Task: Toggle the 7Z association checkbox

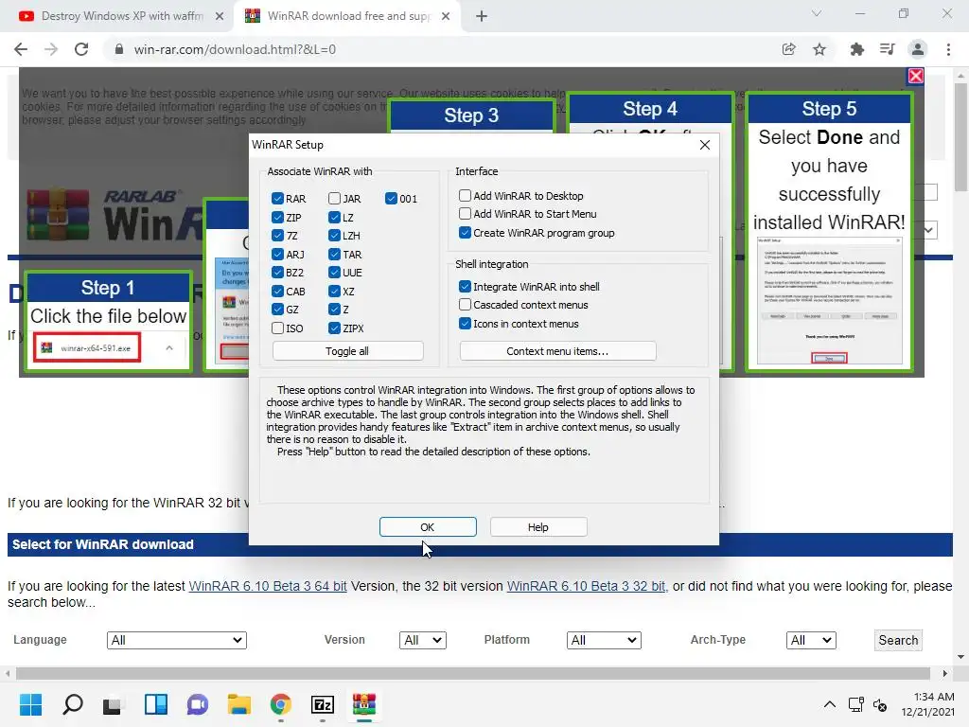Action: (x=277, y=236)
